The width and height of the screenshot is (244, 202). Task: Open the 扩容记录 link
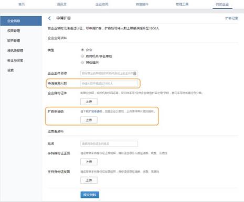(x=231, y=18)
